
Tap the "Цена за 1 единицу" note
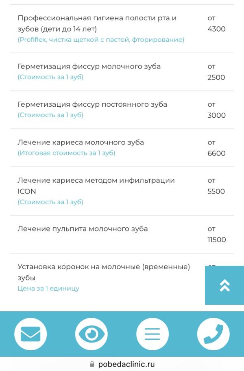48,289
